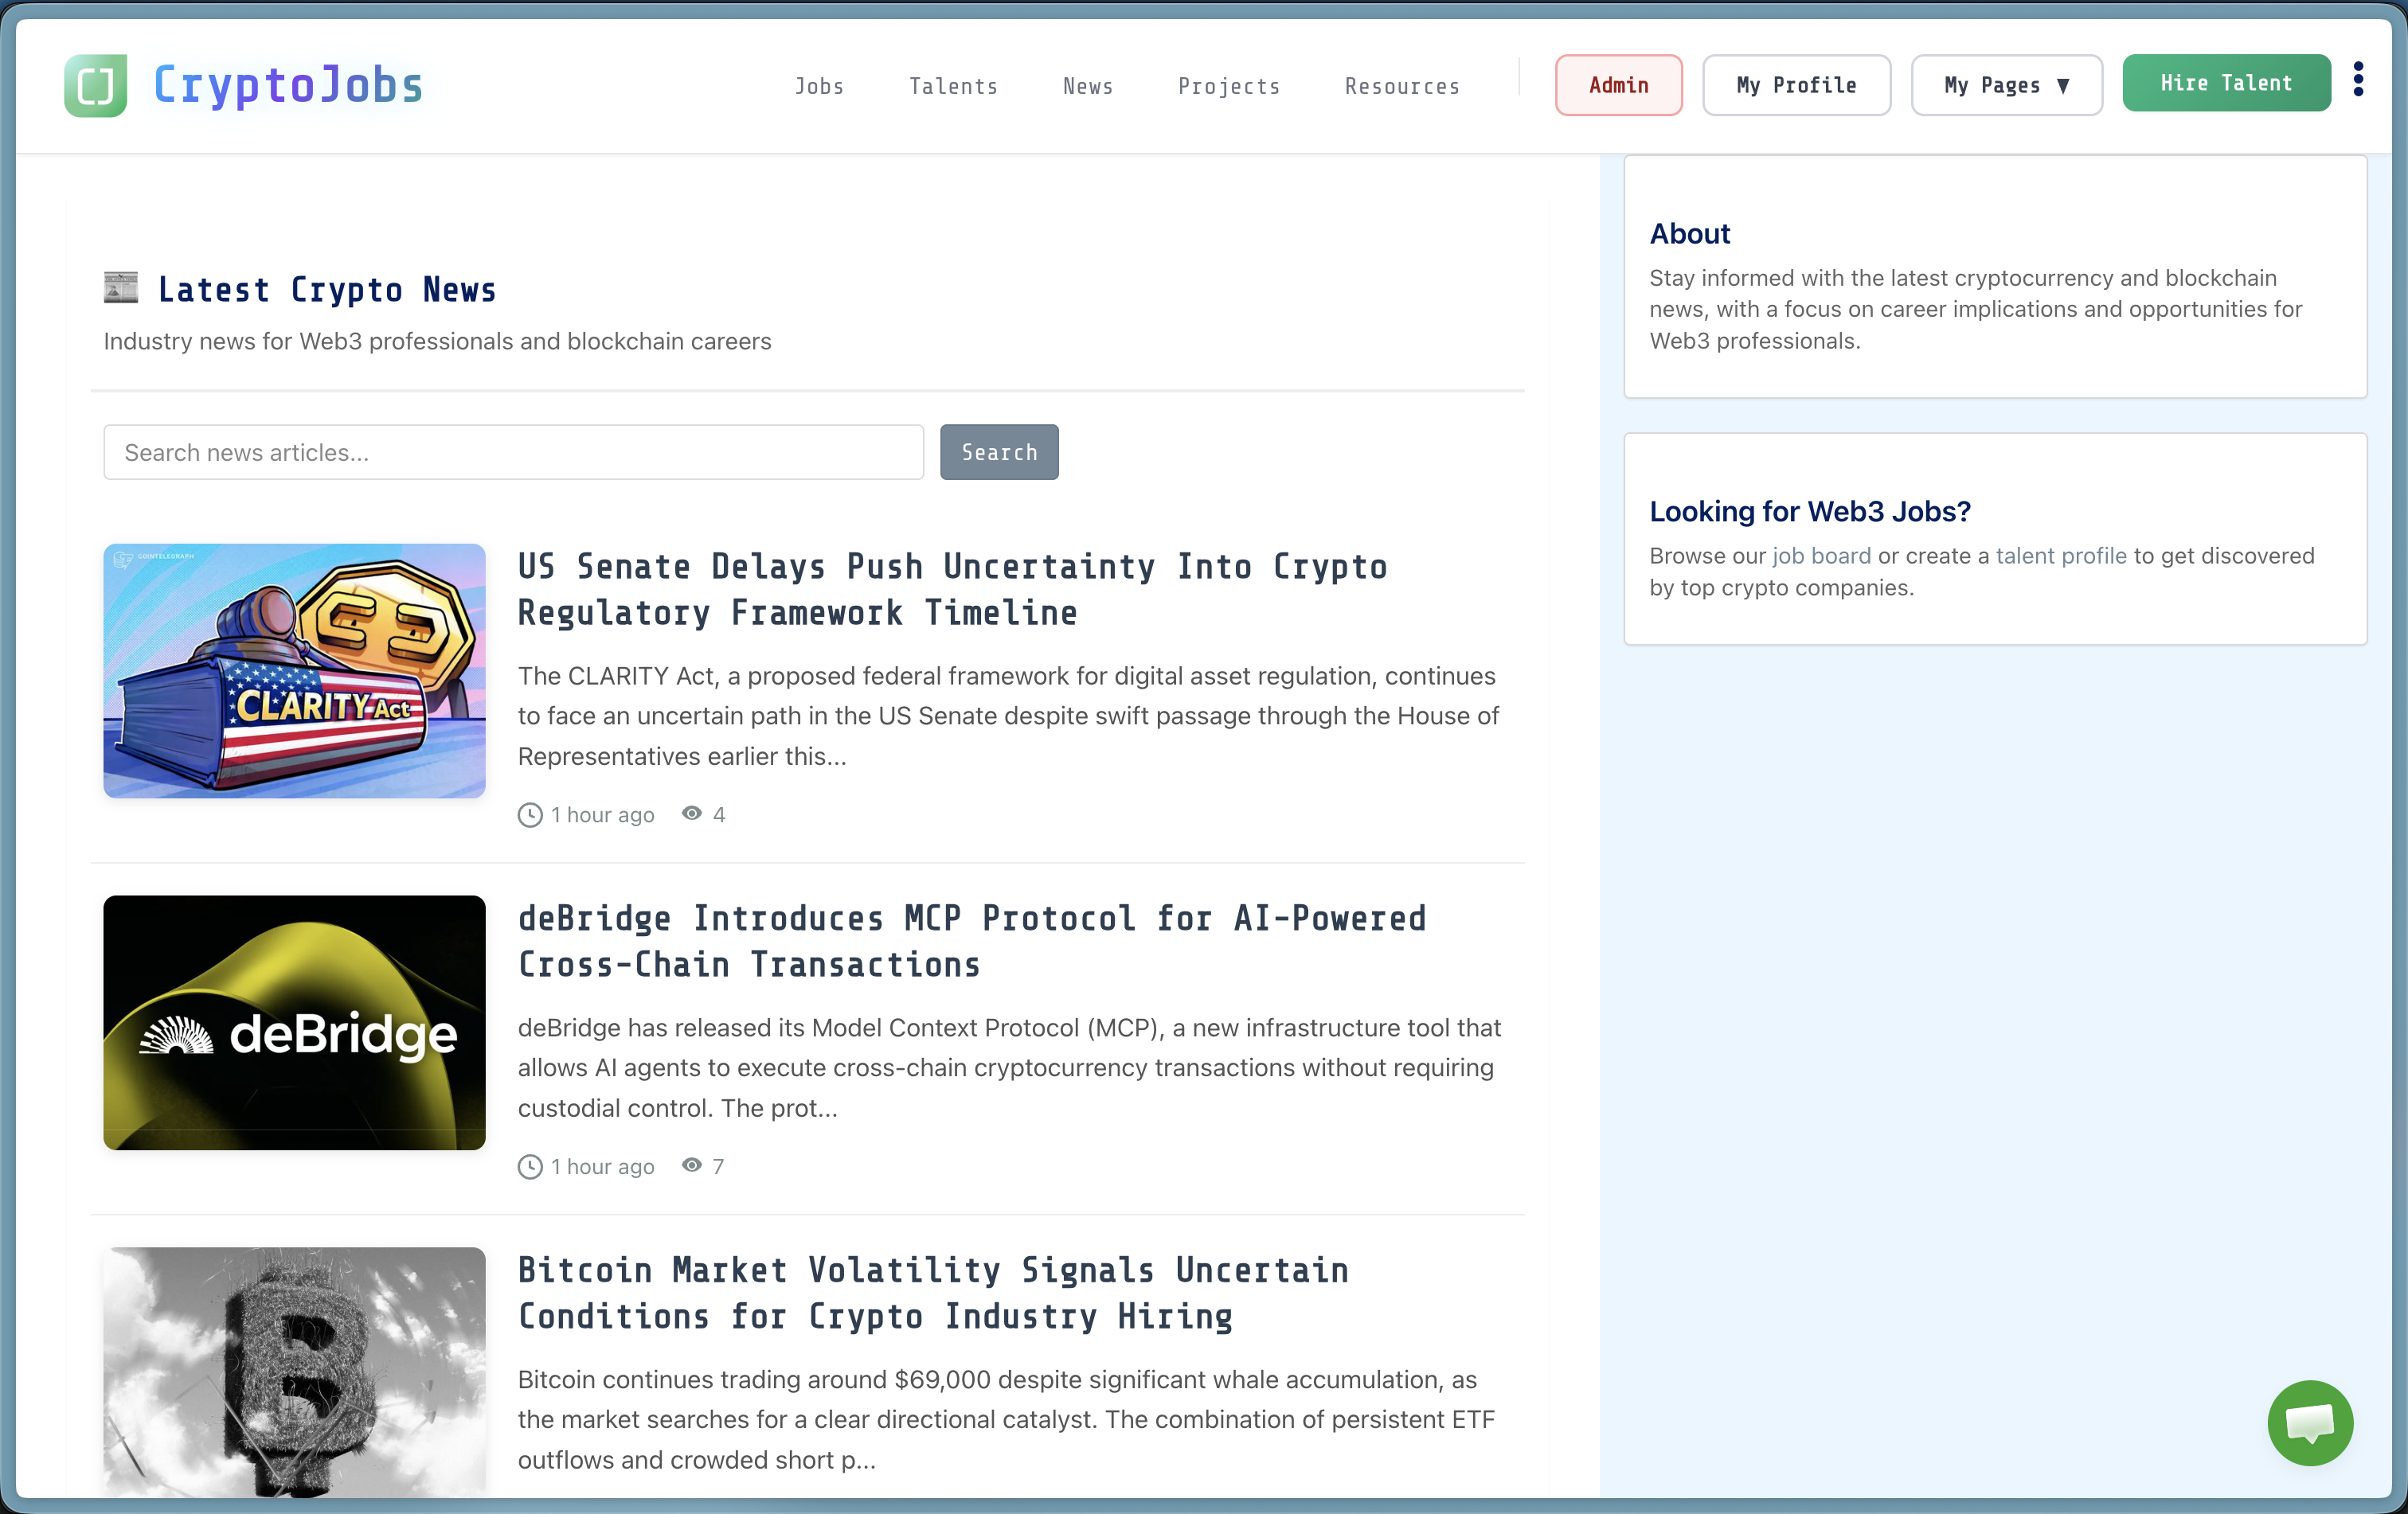2408x1514 pixels.
Task: Click the view count 7
Action: (x=718, y=1167)
